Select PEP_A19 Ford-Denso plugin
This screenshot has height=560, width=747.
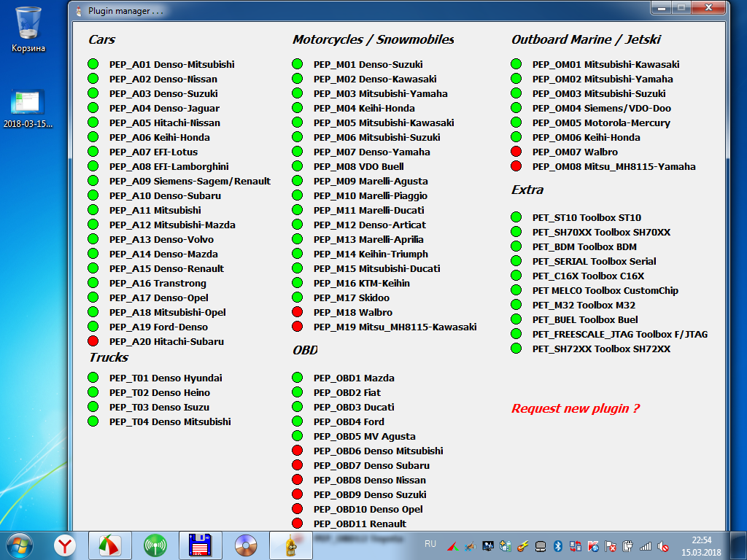click(x=158, y=327)
